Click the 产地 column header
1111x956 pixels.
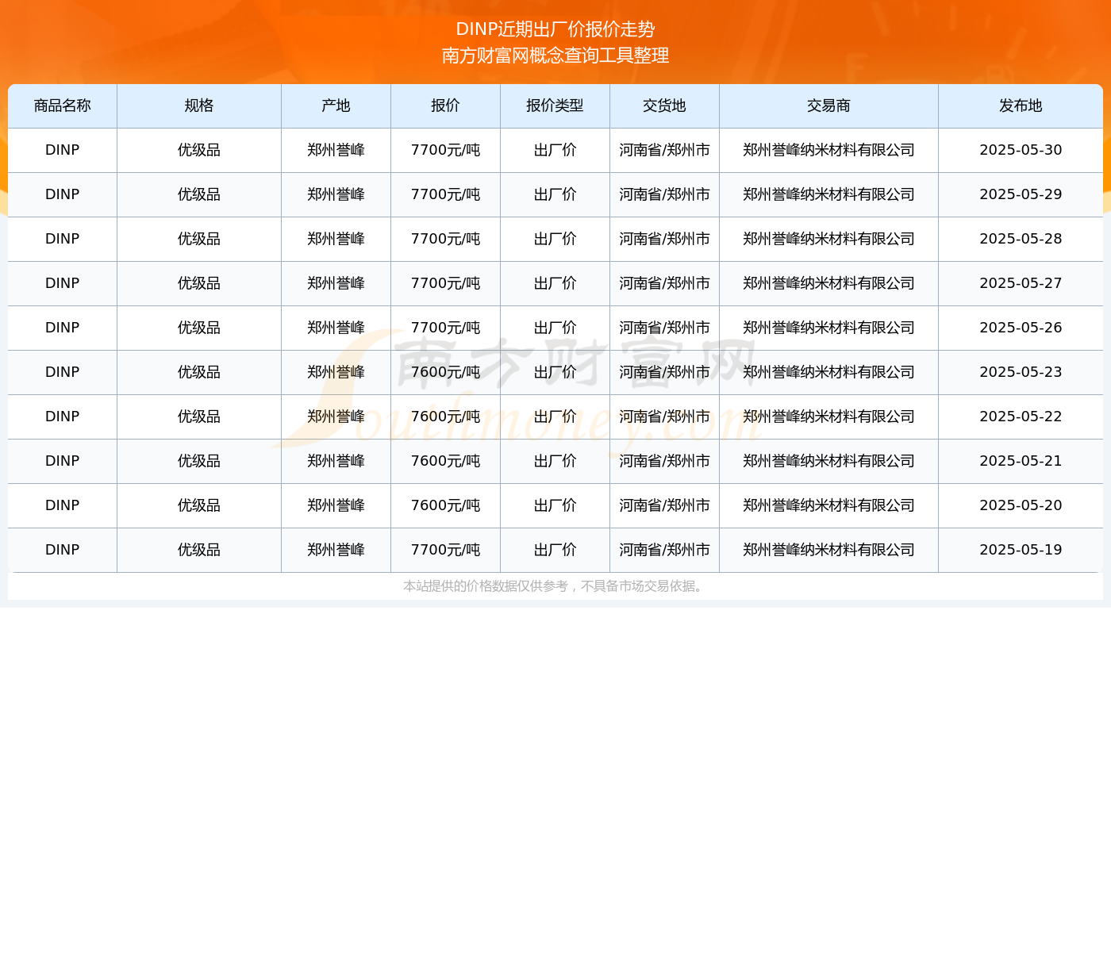[x=336, y=106]
